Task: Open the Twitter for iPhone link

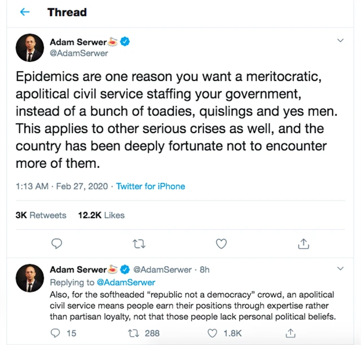Action: [x=151, y=186]
